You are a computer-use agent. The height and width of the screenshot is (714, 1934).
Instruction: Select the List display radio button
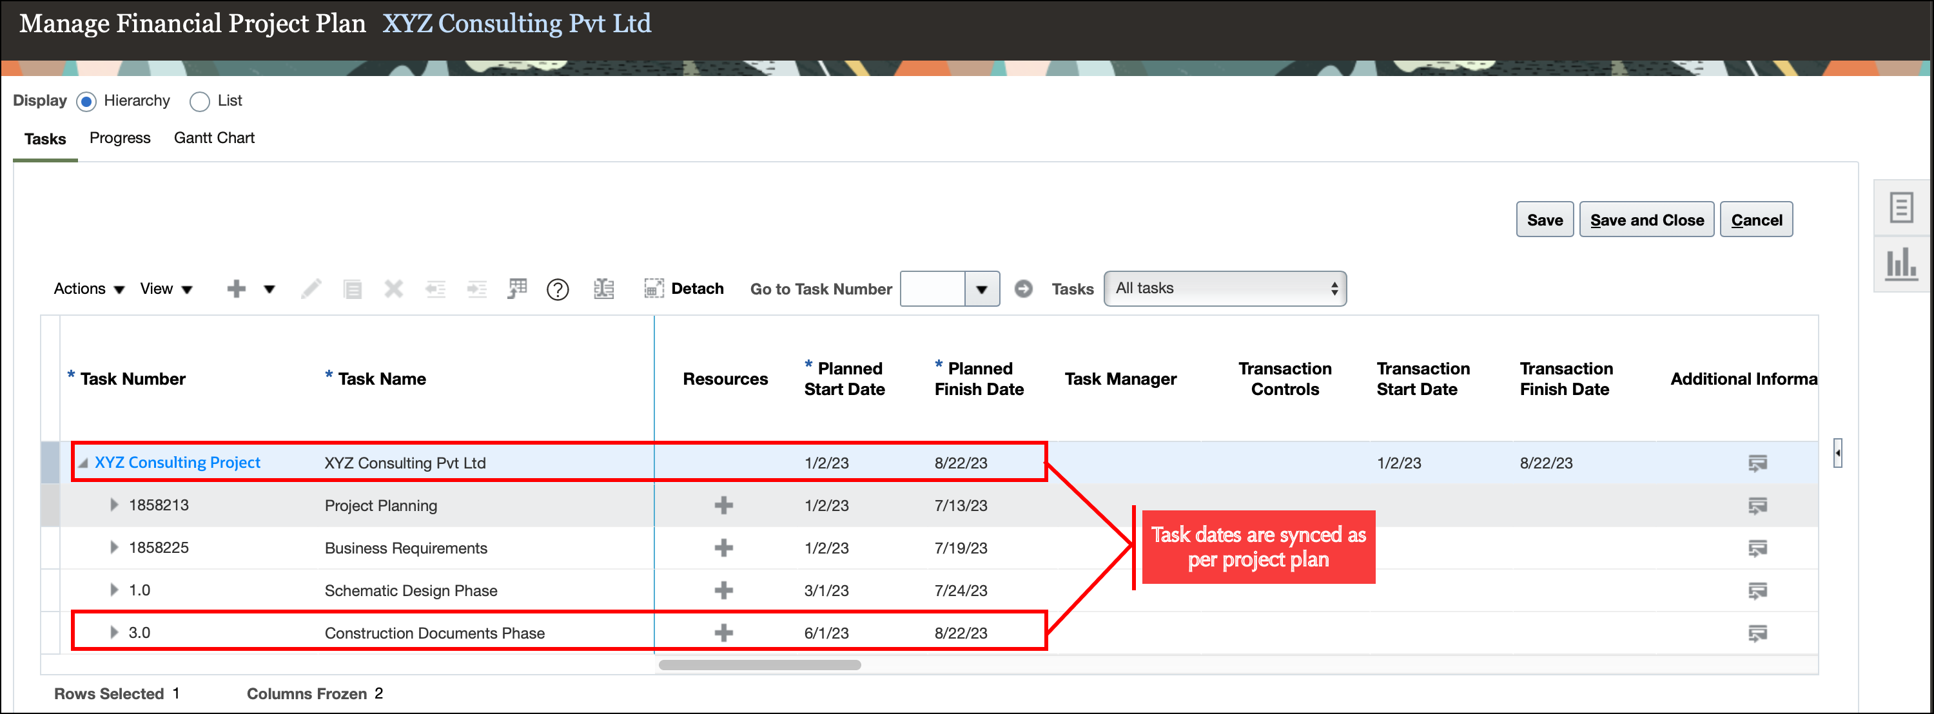pyautogui.click(x=199, y=101)
